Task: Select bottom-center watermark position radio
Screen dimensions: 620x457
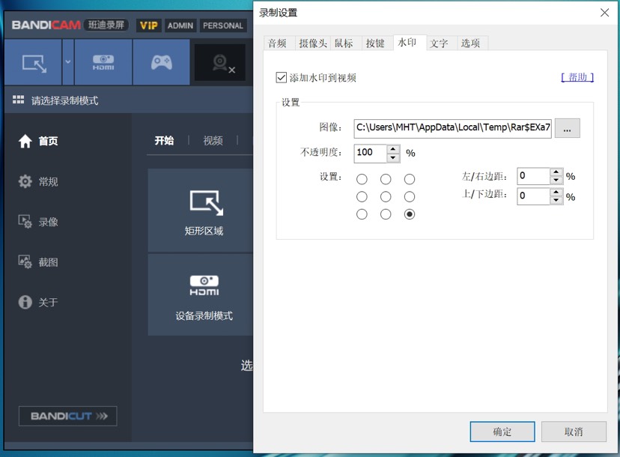Action: tap(386, 214)
